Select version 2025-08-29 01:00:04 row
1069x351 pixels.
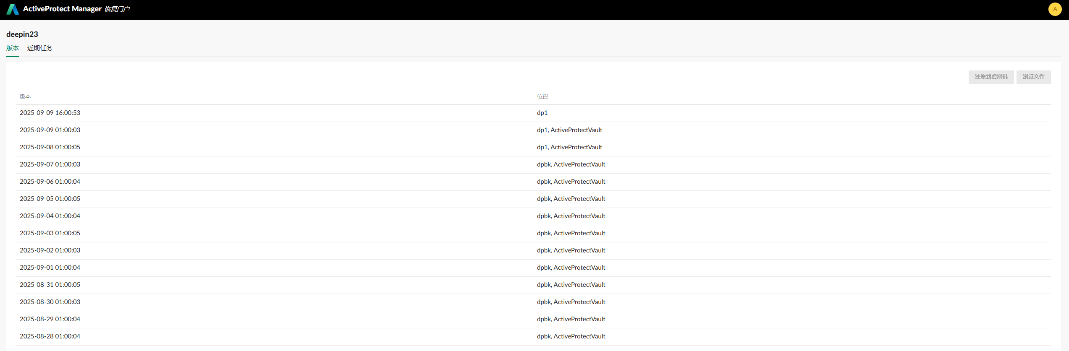50,319
